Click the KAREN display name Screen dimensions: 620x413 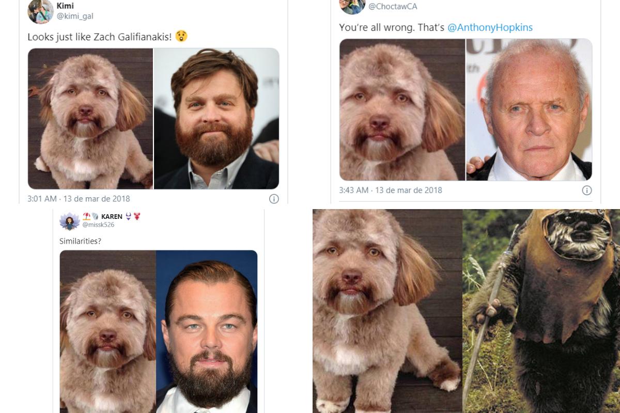pos(112,216)
